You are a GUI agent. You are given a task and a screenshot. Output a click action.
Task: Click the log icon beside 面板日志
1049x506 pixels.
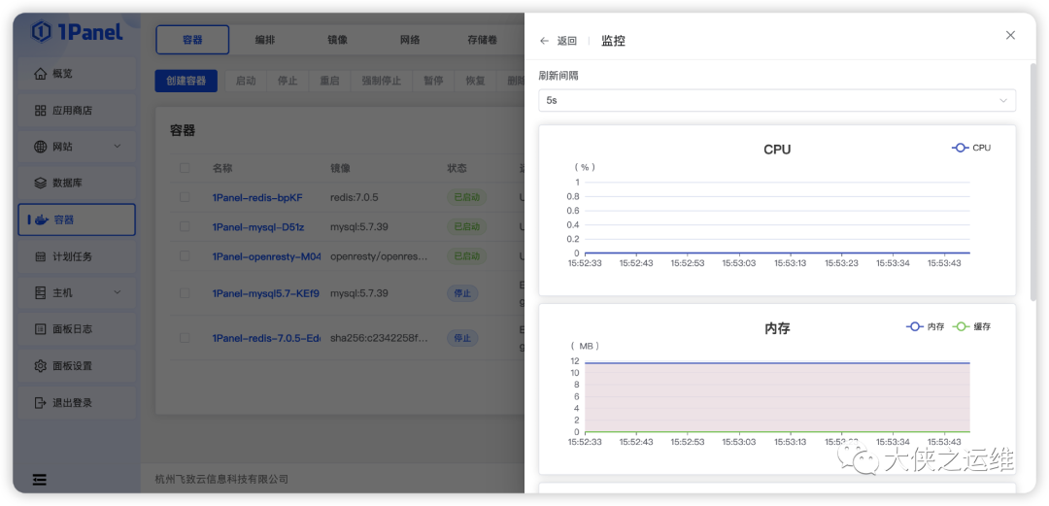[40, 329]
